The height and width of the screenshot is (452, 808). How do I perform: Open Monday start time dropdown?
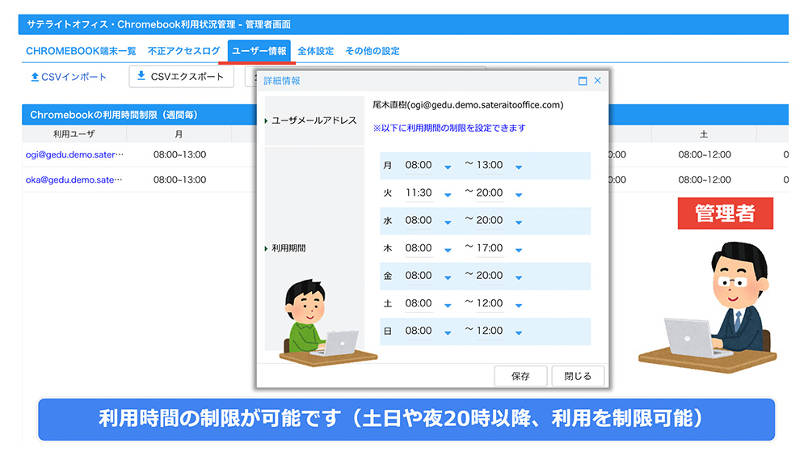click(448, 167)
